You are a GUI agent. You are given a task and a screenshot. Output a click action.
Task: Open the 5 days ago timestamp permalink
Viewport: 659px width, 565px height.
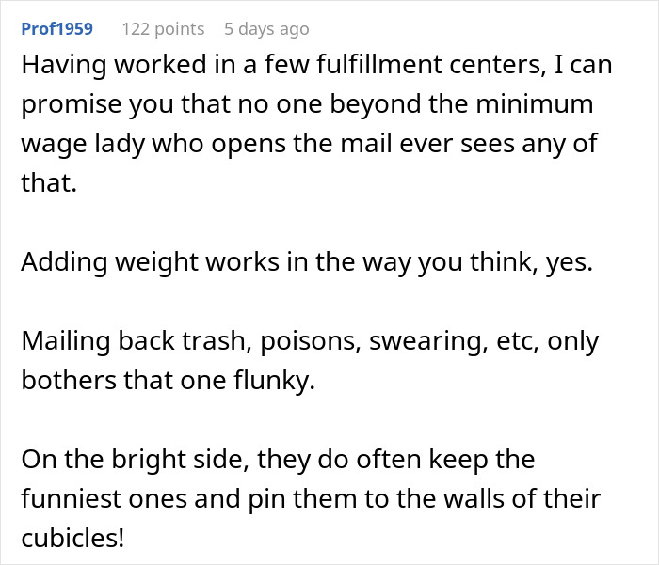[x=266, y=29]
